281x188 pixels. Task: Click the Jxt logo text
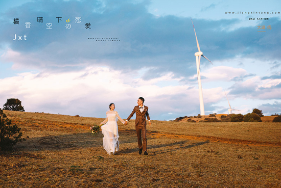pyautogui.click(x=20, y=37)
